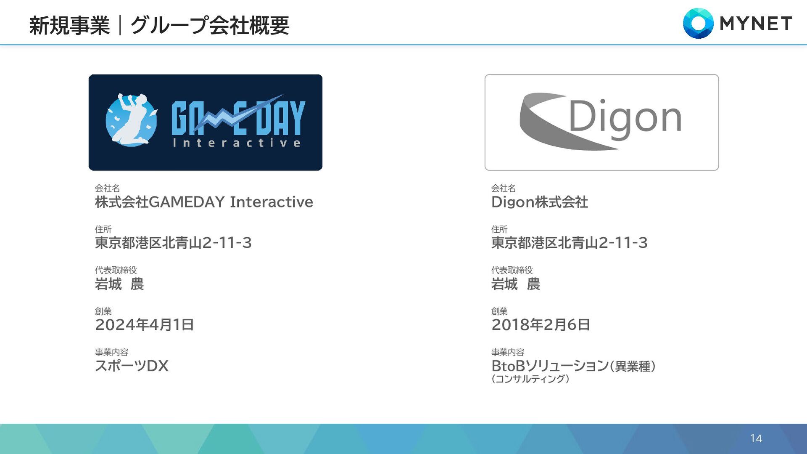Click the 創業 label above 2018年2月6日
807x454 pixels.
(499, 311)
